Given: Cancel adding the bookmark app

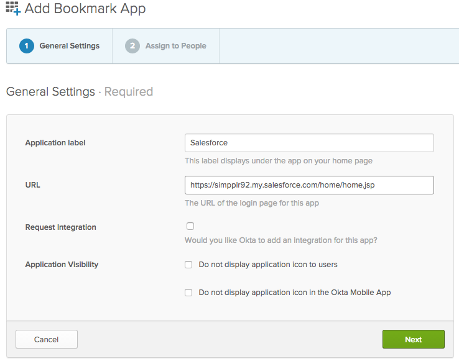Looking at the screenshot, I should coord(47,339).
